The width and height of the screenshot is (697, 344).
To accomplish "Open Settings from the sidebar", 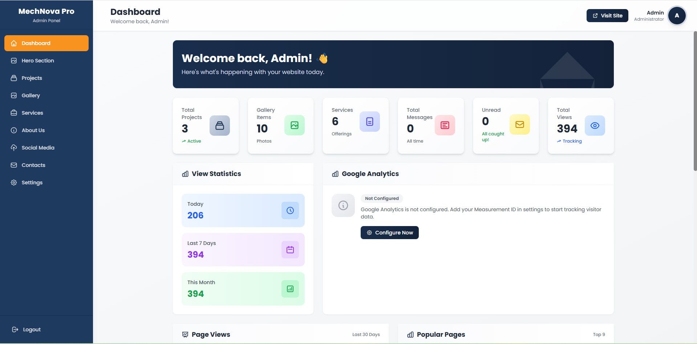I will pos(32,183).
